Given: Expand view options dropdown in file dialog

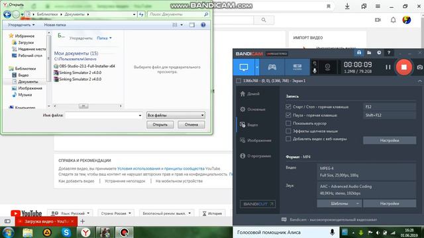Looking at the screenshot, I should click(182, 25).
